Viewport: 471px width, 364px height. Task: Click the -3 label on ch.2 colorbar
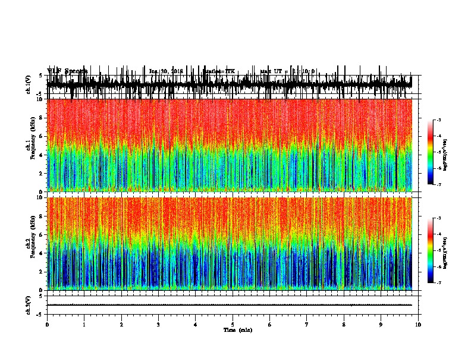tap(439, 218)
